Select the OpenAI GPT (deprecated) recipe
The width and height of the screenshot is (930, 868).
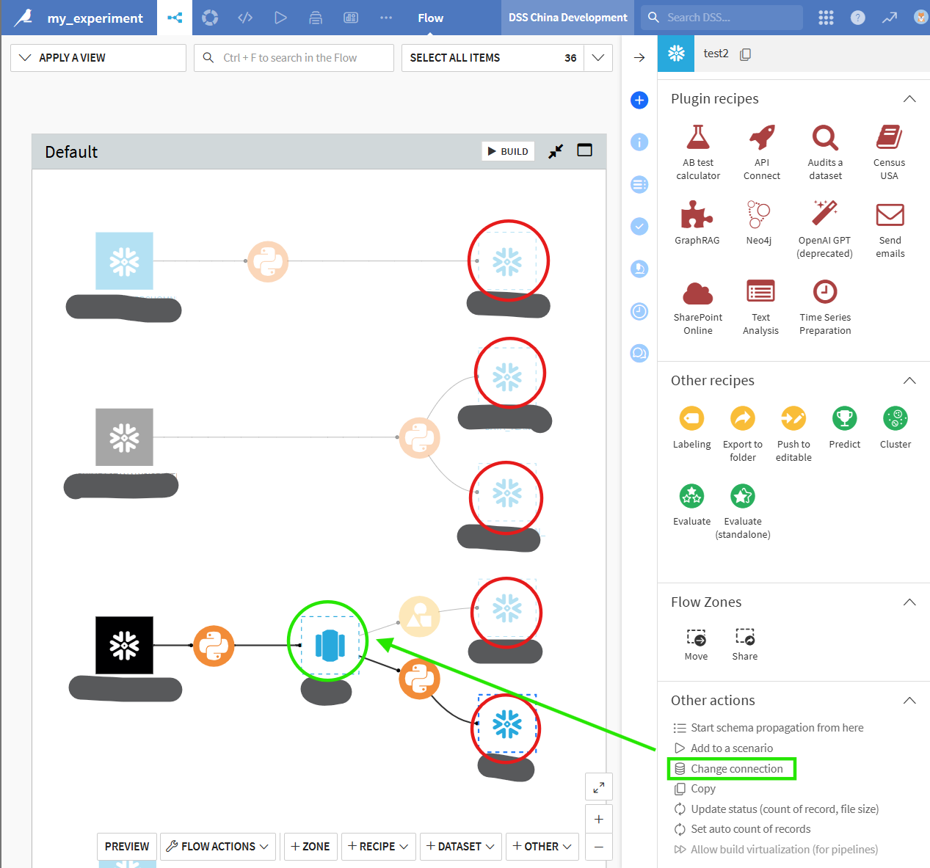tap(824, 230)
